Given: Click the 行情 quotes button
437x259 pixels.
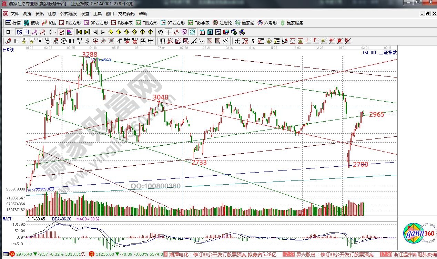Looking at the screenshot, I should (13, 23).
